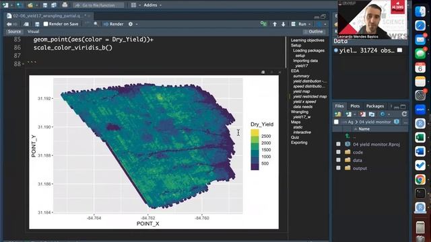
Task: Switch to the Visual editor mode
Action: (x=33, y=32)
